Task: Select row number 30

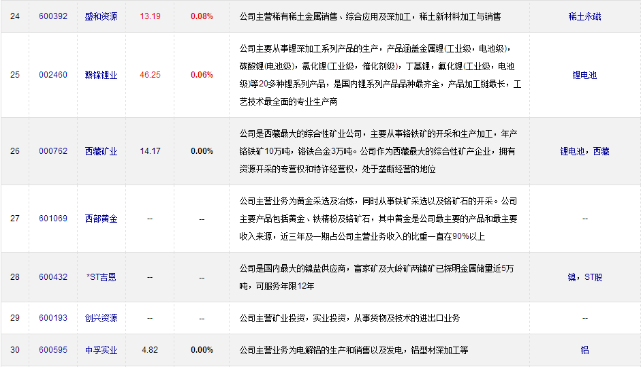Action: pyautogui.click(x=15, y=350)
